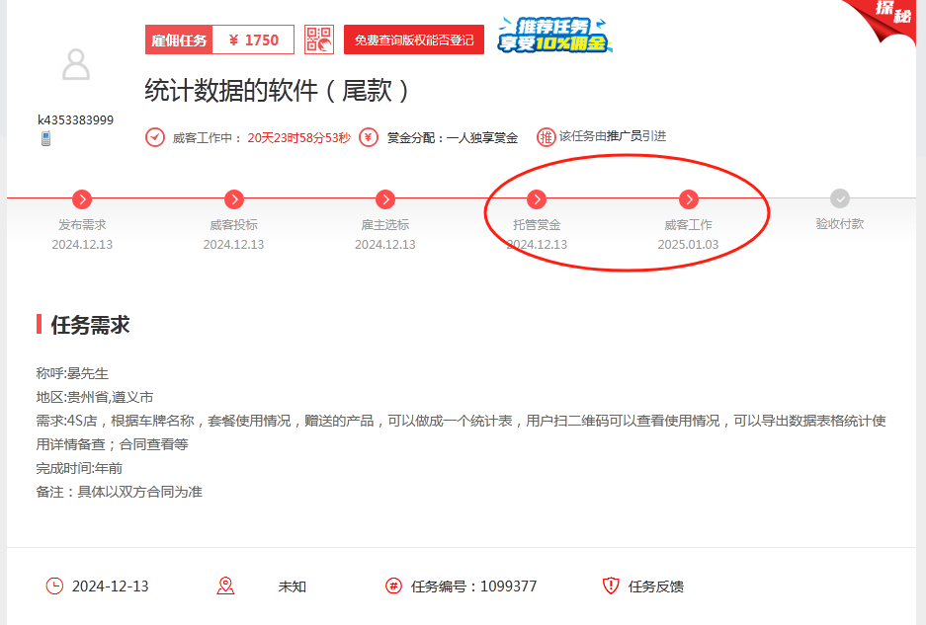Click the date 2024-12-13 in footer

click(x=111, y=586)
